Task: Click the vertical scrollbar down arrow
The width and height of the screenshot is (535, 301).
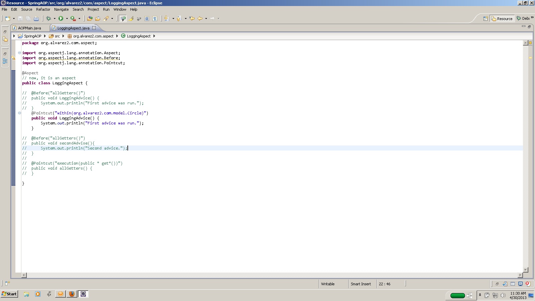Action: pos(525,270)
